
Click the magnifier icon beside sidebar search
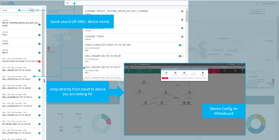click(32, 10)
